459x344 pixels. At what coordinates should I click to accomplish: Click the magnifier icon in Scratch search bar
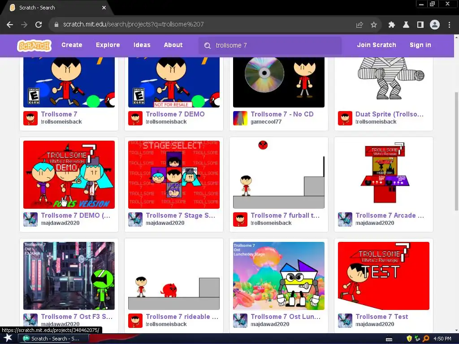(x=208, y=46)
